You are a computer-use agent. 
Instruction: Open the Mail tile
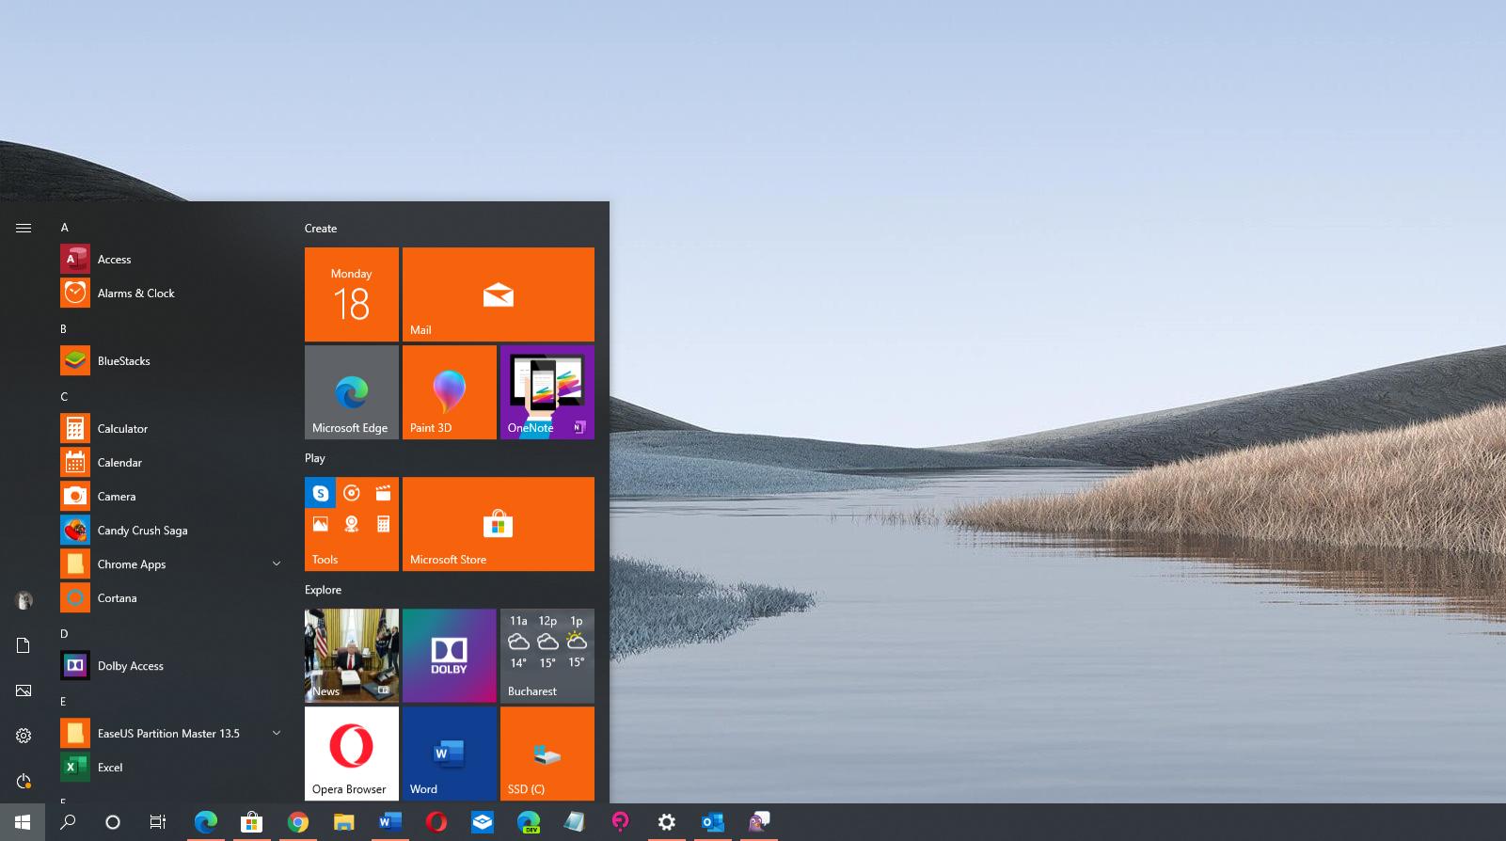tap(499, 294)
